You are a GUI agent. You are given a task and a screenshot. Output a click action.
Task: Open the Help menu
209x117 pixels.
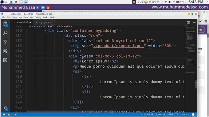pyautogui.click(x=53, y=17)
